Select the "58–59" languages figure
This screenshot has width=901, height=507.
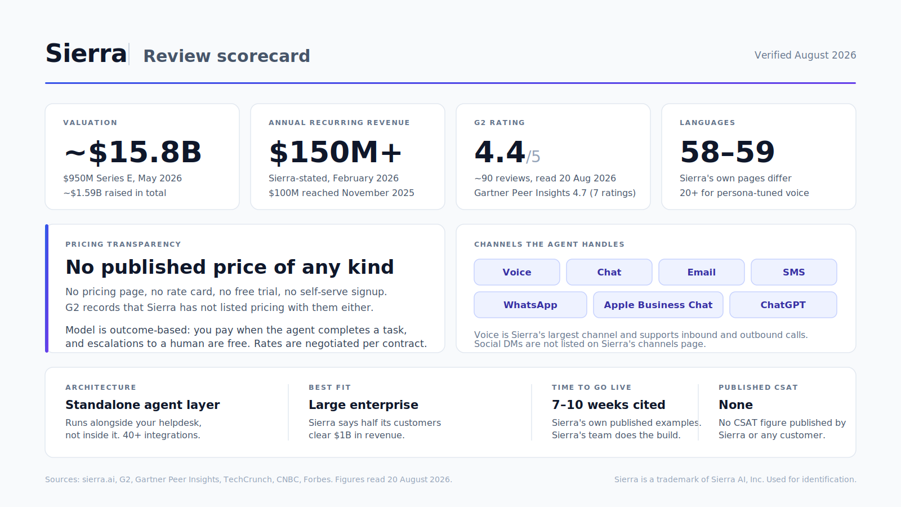click(728, 152)
